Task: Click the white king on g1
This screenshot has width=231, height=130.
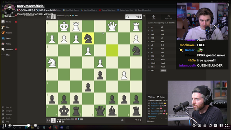Action: pyautogui.click(x=64, y=26)
